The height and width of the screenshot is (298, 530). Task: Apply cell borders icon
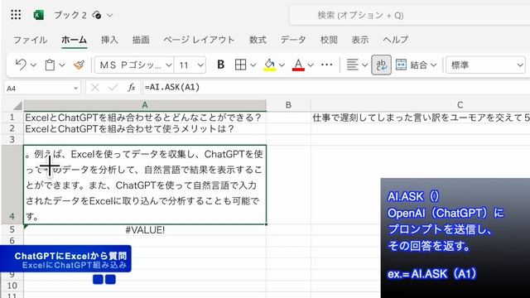click(240, 65)
